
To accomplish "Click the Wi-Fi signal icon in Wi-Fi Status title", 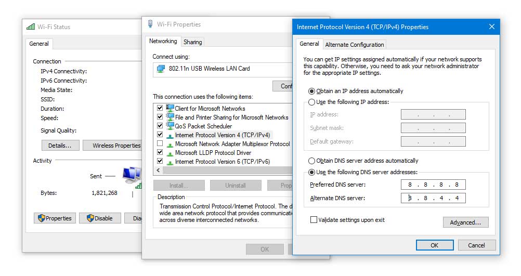I will tap(31, 27).
